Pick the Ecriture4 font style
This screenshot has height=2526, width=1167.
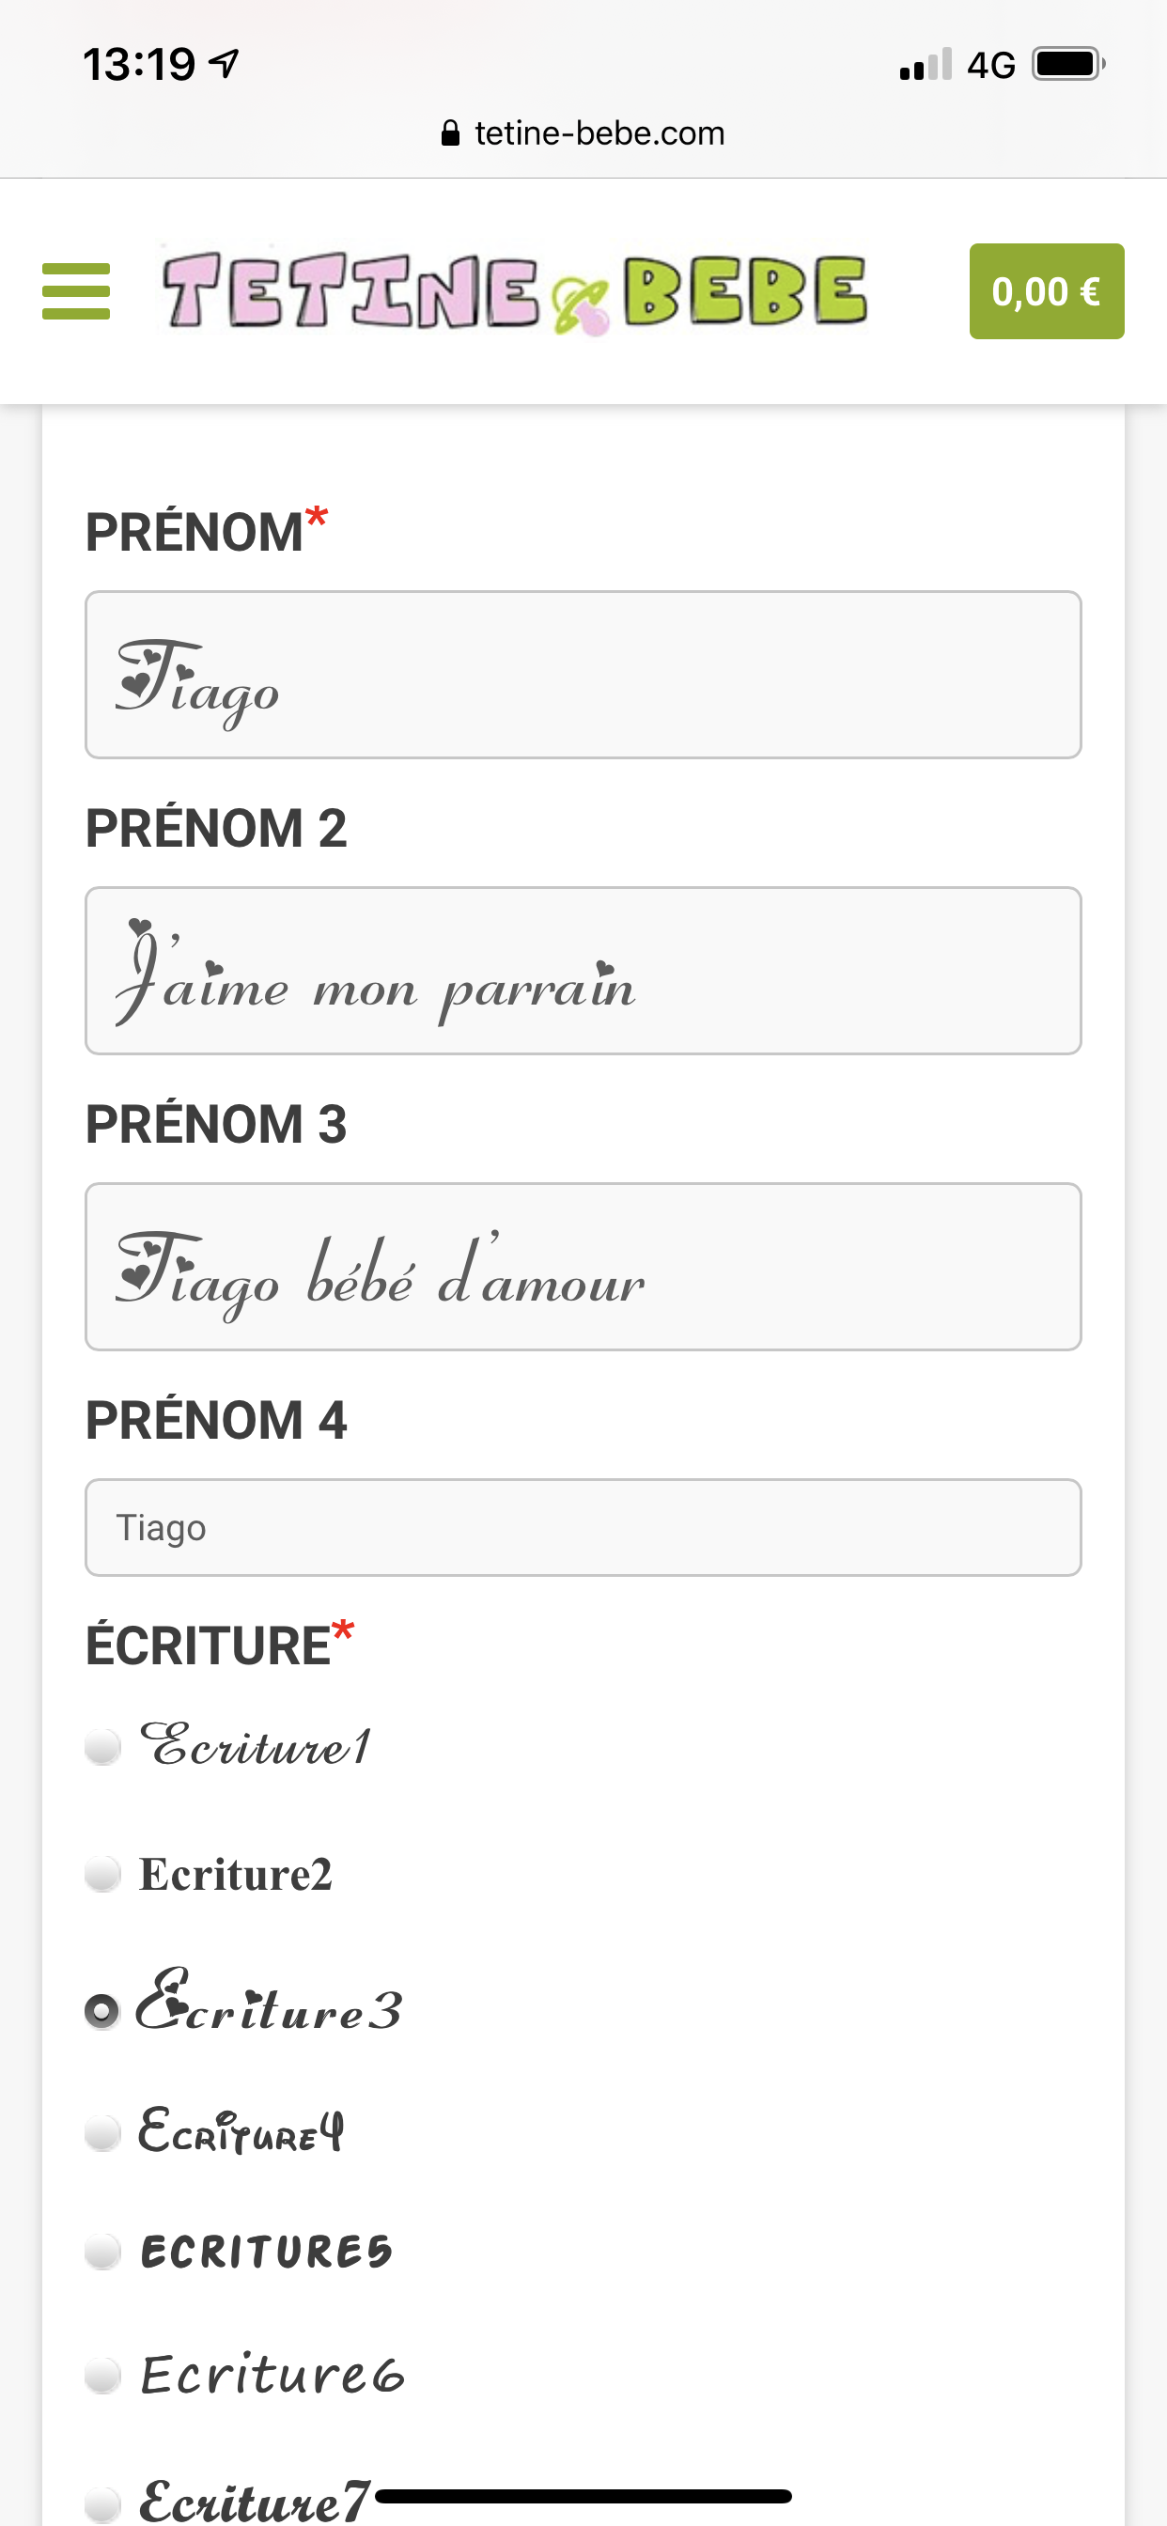[x=102, y=2133]
